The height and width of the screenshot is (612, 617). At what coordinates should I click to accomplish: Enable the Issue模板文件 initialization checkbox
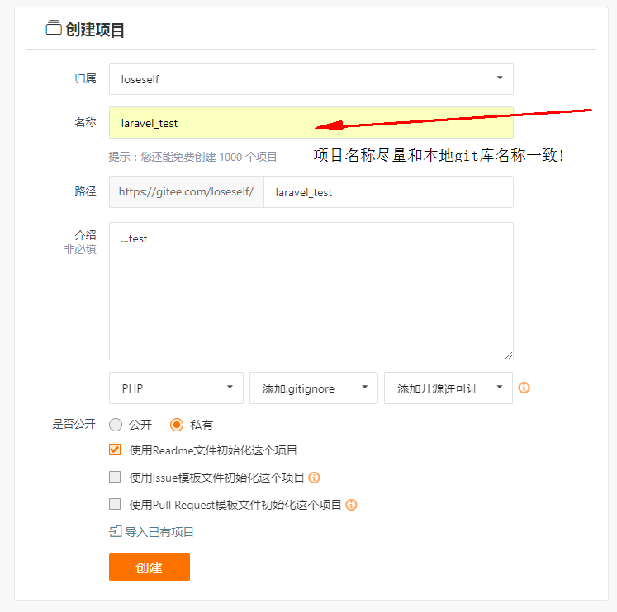coord(115,477)
